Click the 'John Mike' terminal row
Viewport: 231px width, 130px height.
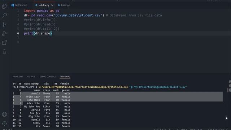click(x=42, y=100)
